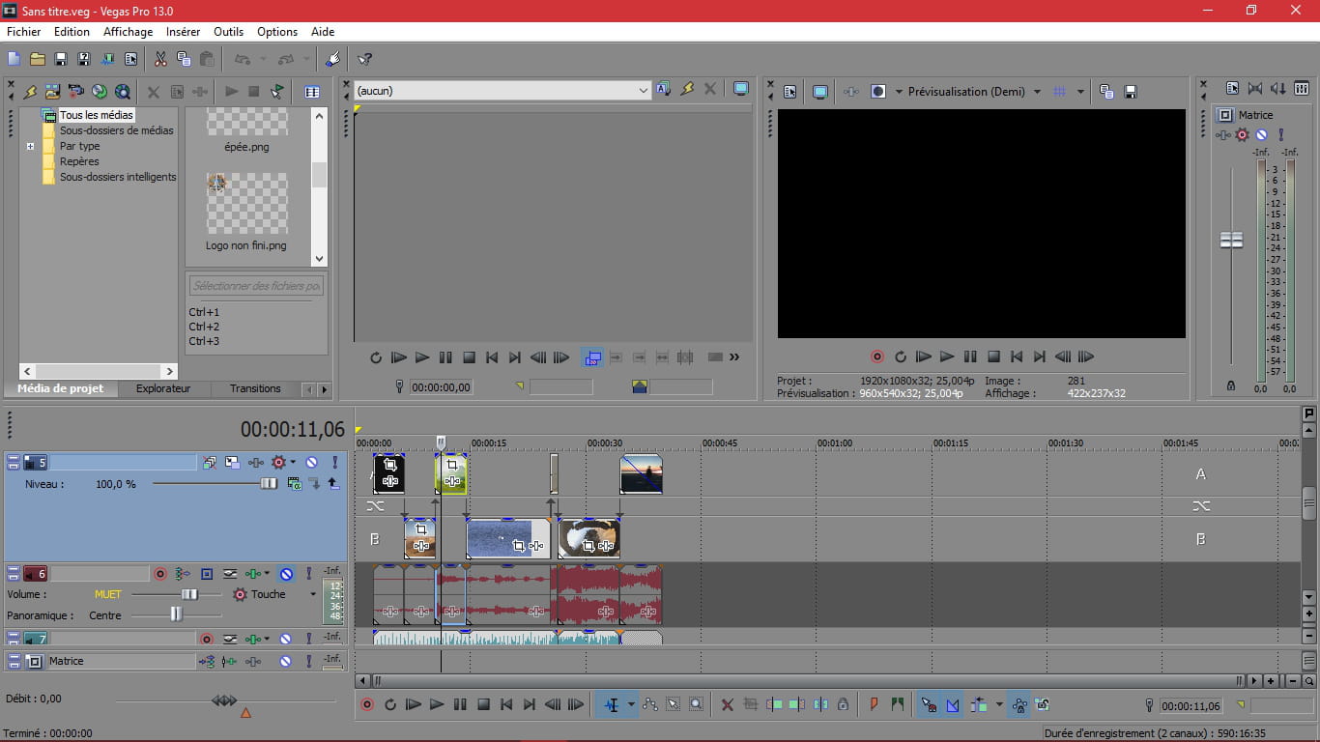The height and width of the screenshot is (742, 1320).
Task: Toggle solo on video track 5
Action: coord(334,463)
